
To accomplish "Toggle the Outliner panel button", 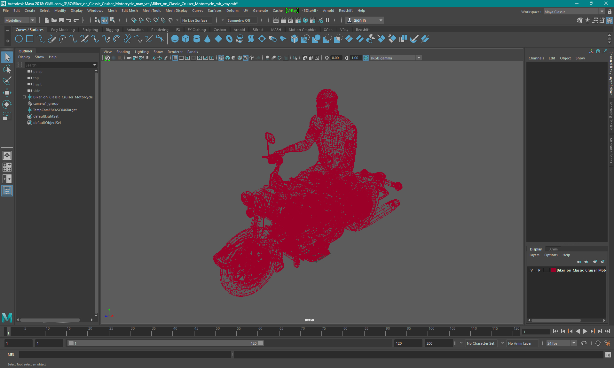I will (7, 191).
